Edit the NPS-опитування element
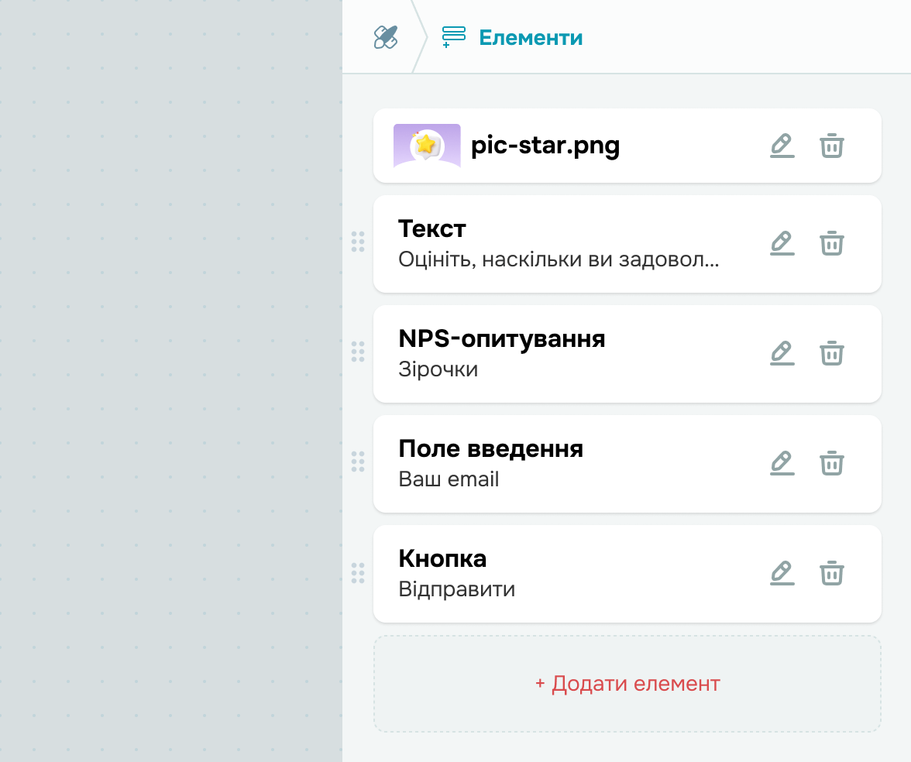The width and height of the screenshot is (911, 762). [782, 353]
